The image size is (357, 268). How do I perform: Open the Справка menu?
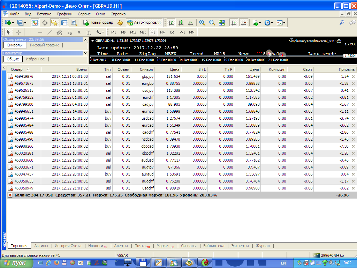118,14
